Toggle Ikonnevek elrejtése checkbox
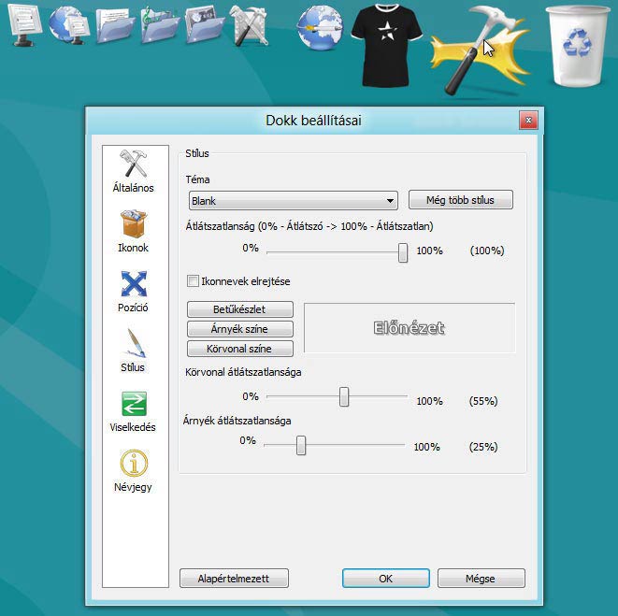 click(x=193, y=281)
